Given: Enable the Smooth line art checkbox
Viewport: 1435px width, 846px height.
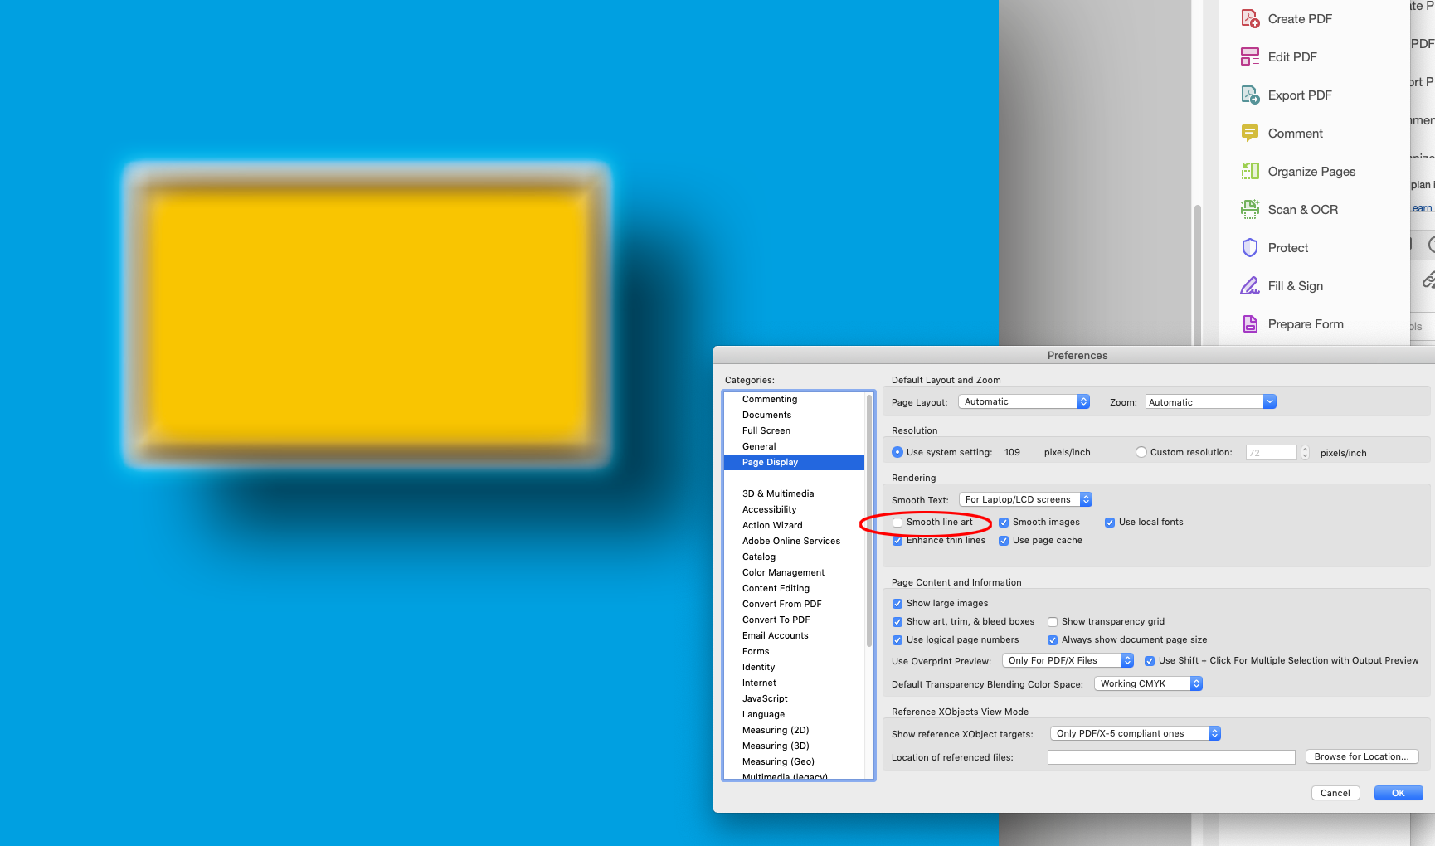Looking at the screenshot, I should tap(897, 522).
